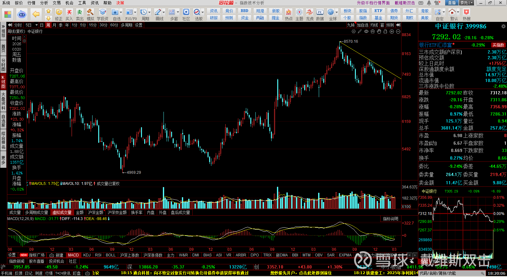Expand the 自选 dropdown arrow

tap(121, 13)
